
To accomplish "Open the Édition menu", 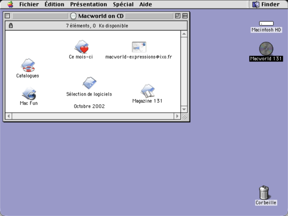I will (x=54, y=4).
